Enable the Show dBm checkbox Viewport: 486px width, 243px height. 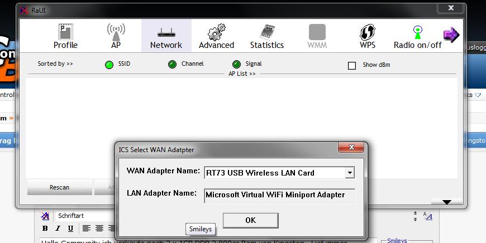coord(352,66)
